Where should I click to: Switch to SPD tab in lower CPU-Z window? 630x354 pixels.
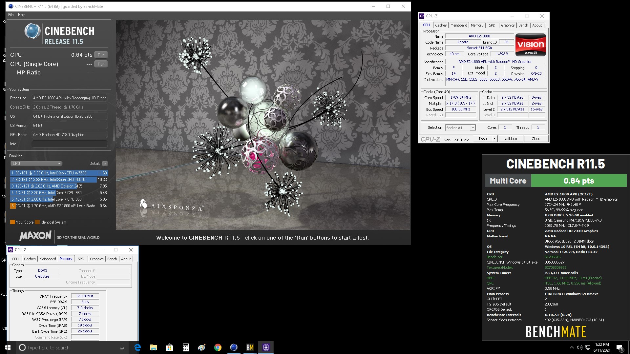[81, 259]
